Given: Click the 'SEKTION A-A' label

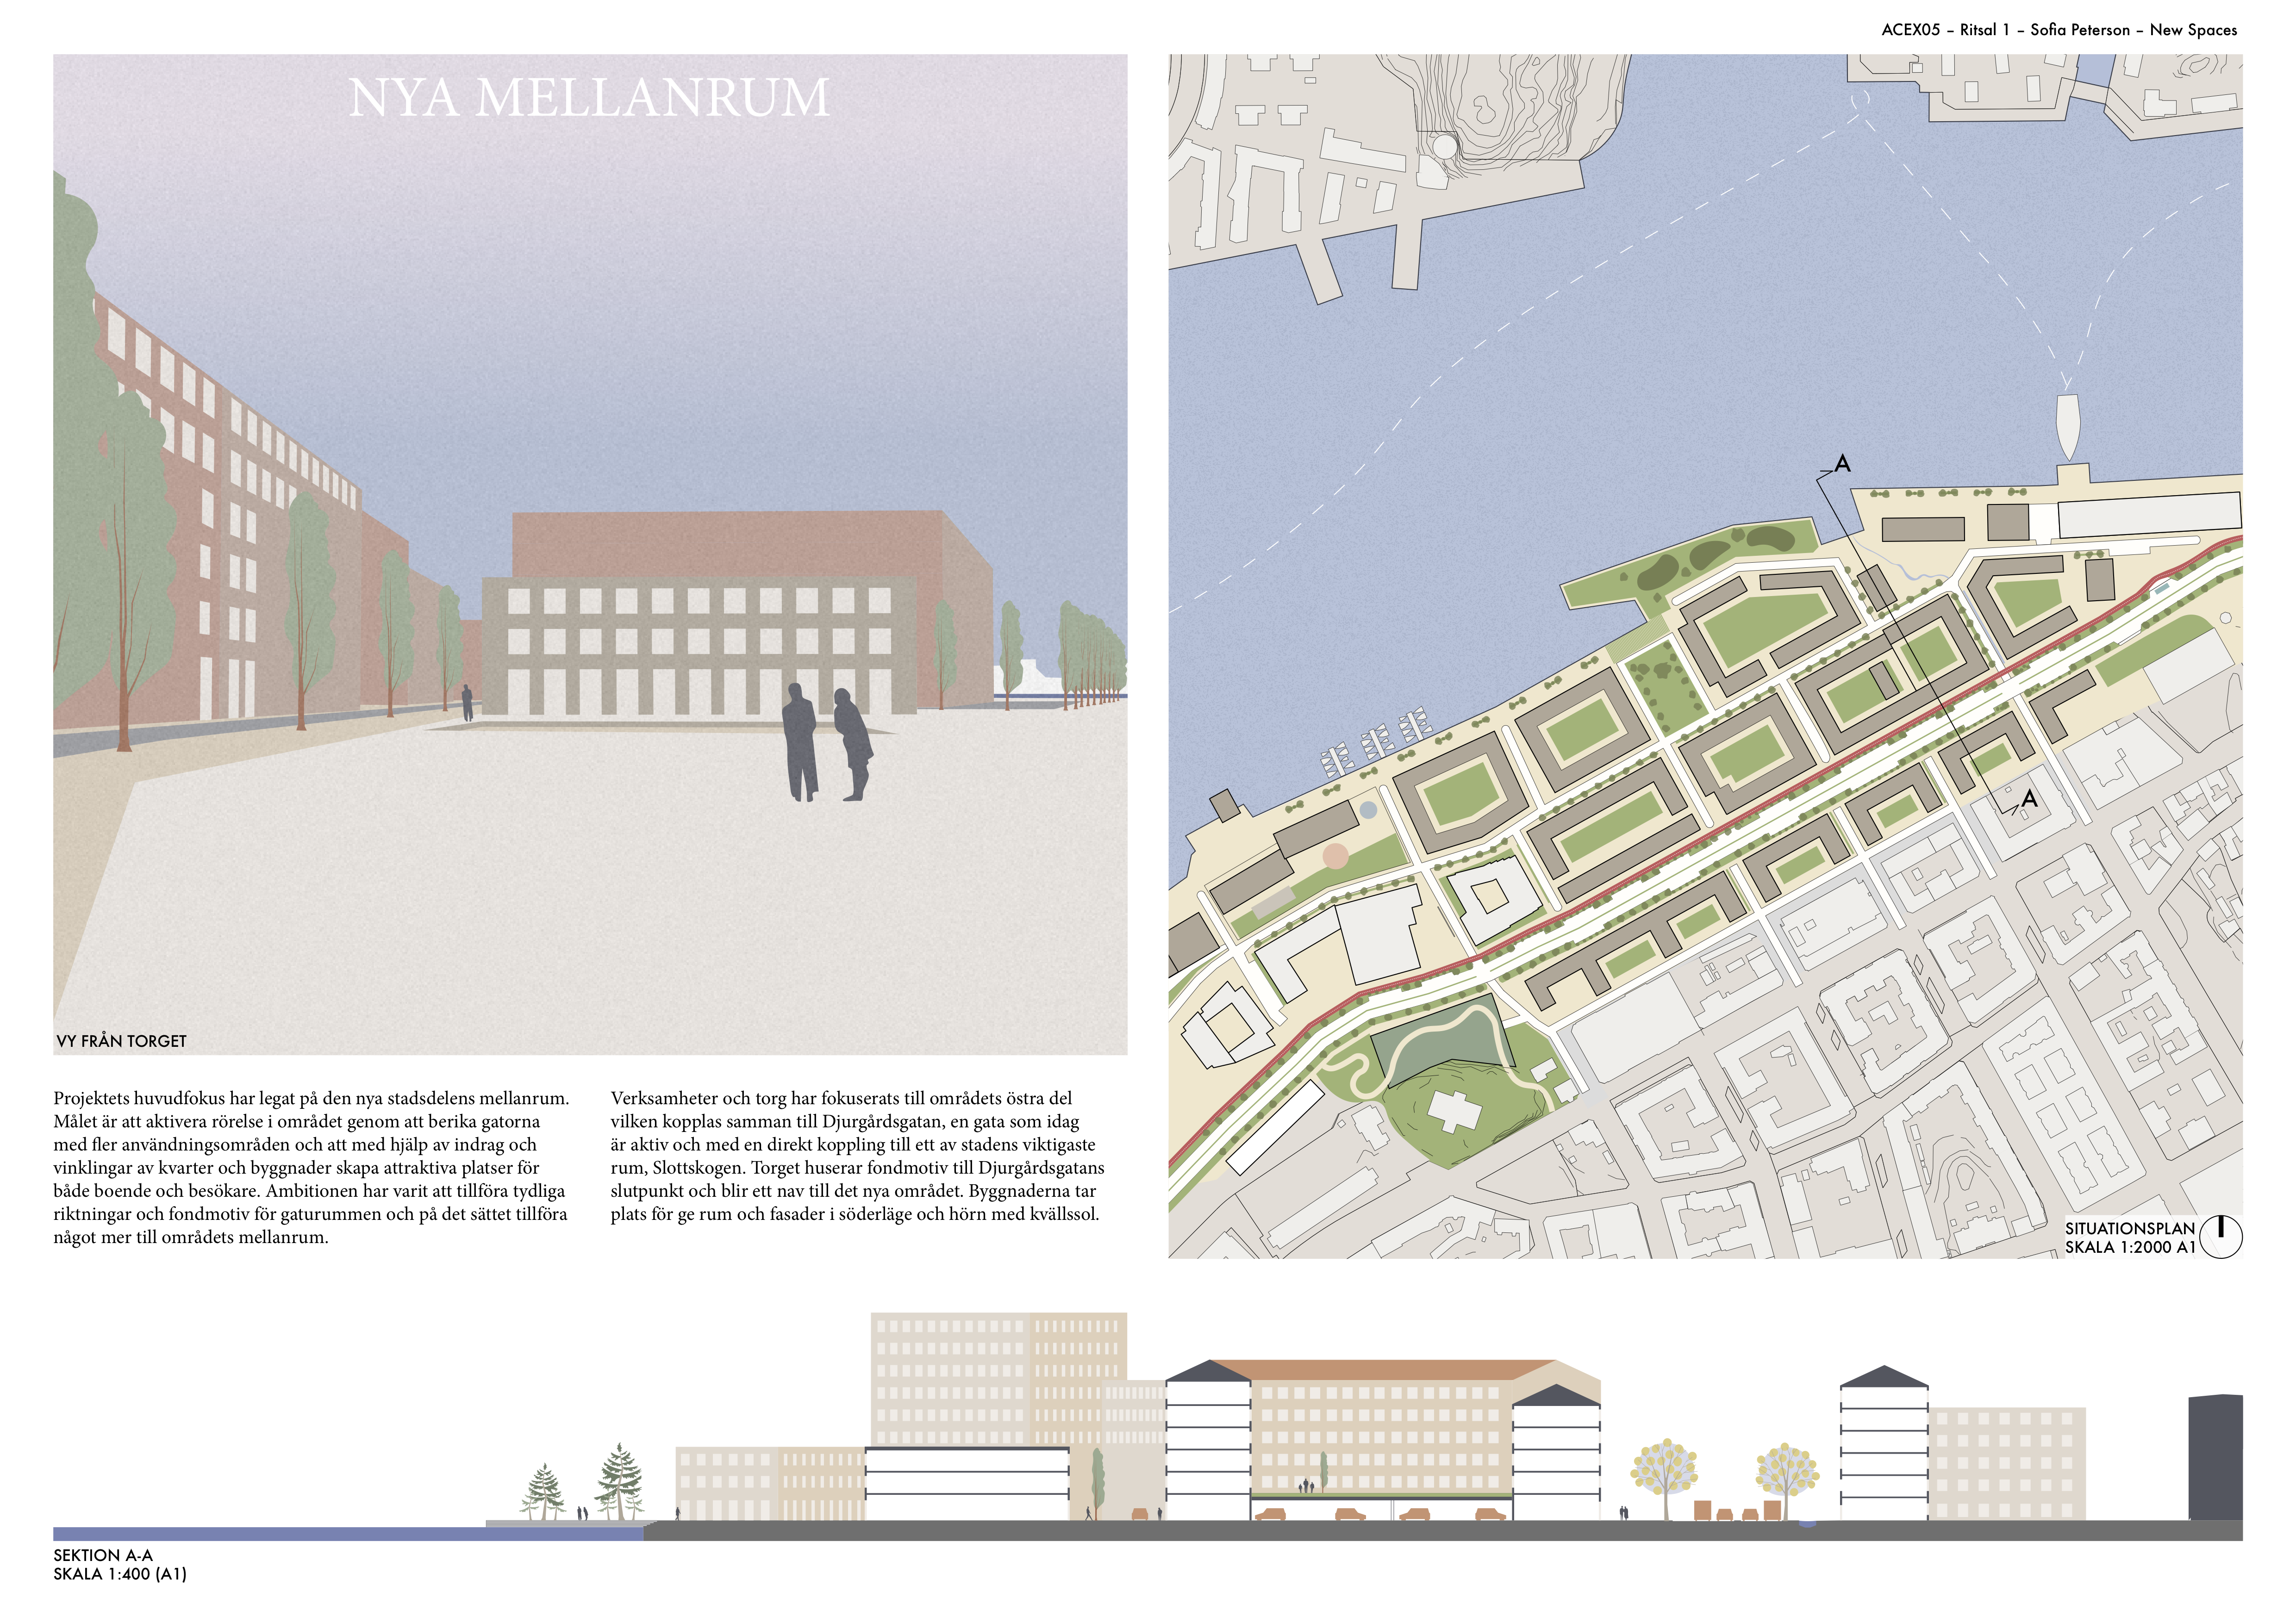Looking at the screenshot, I should tap(103, 1555).
